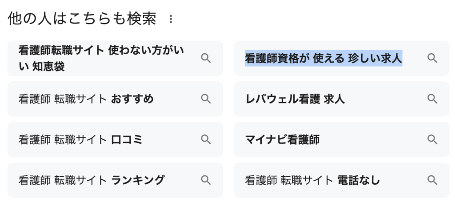
Task: Open the three-dot menu beside 他の人はこちらも検索
Action: pyautogui.click(x=171, y=19)
